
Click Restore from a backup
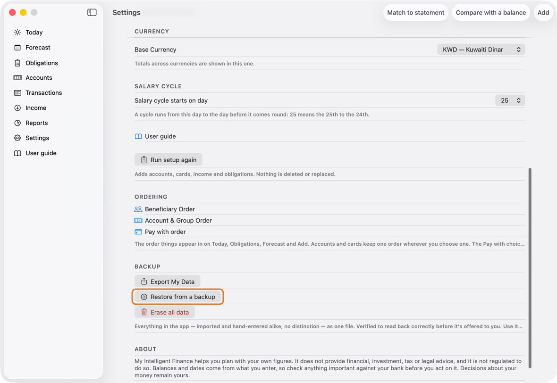tap(177, 297)
